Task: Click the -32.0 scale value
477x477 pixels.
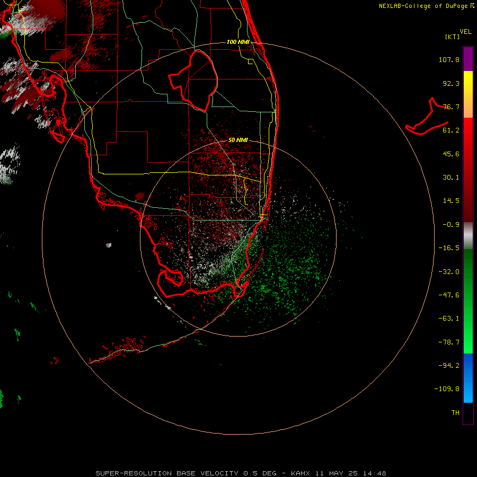Action: 449,272
